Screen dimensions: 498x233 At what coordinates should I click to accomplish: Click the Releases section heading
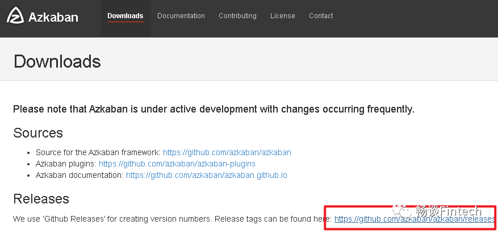41,199
